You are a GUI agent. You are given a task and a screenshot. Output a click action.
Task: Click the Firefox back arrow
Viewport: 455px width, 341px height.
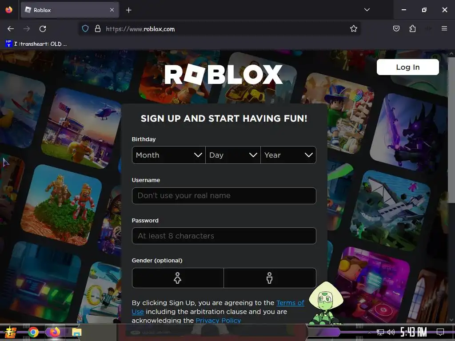[x=11, y=29]
